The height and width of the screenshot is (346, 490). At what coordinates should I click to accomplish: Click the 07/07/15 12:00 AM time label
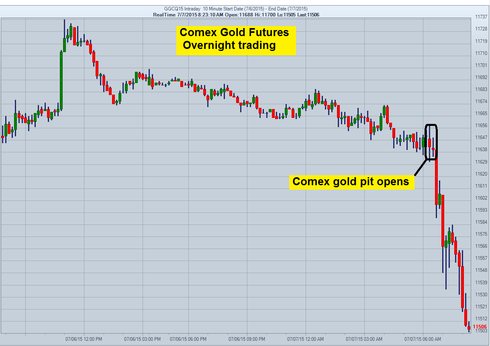point(305,339)
